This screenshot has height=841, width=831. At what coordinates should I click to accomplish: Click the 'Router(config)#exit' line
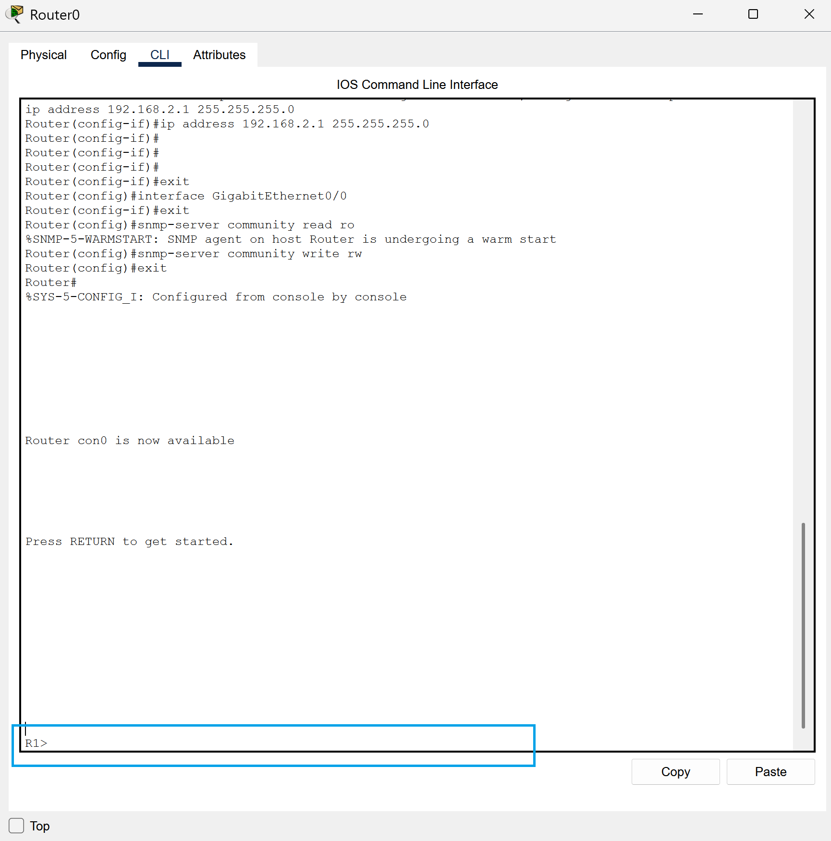(96, 268)
